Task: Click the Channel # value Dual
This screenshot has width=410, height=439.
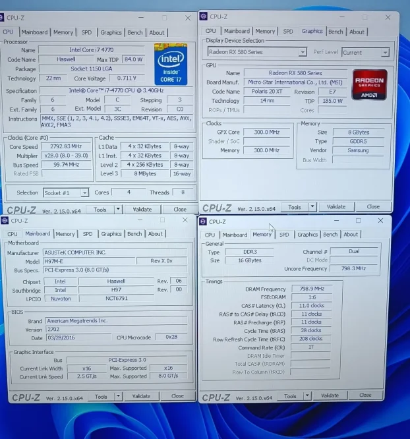Action: 354,251
